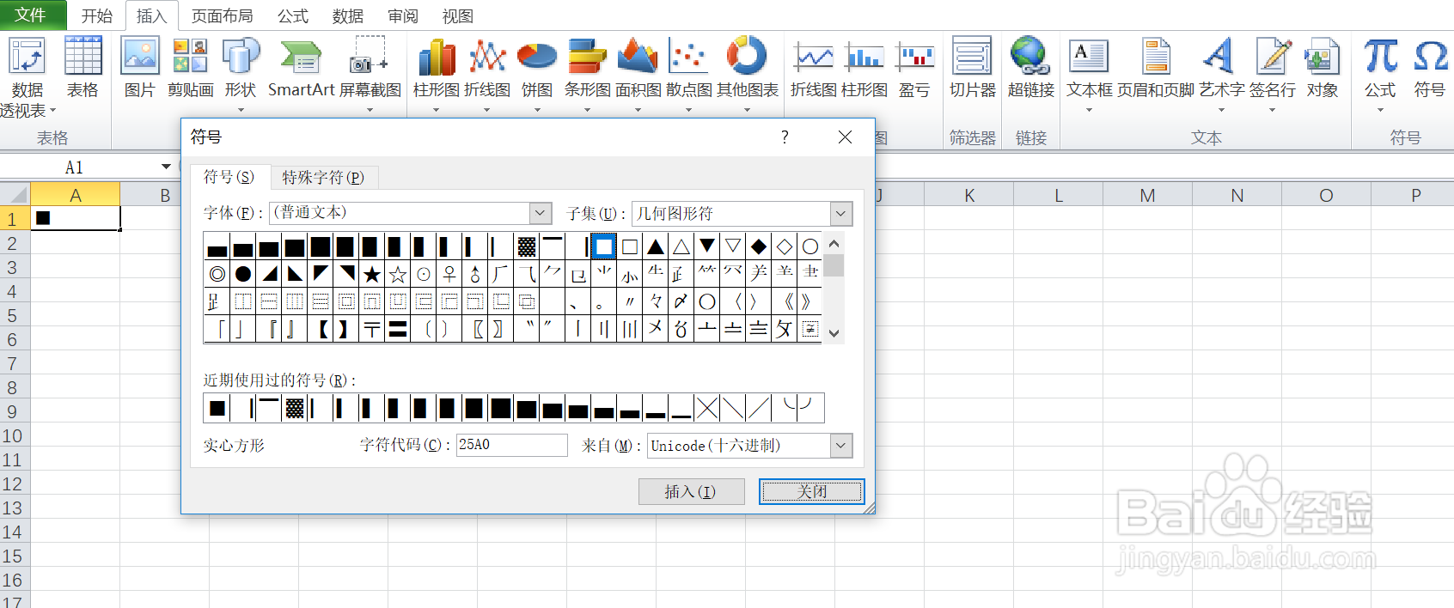This screenshot has width=1454, height=608.
Task: Expand the 形状 dropdown arrow
Action: pos(241,110)
